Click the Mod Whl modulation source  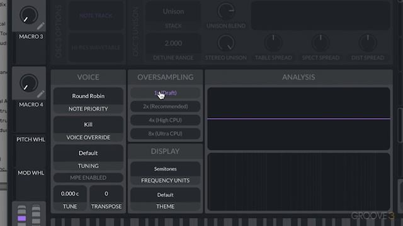[x=31, y=173]
